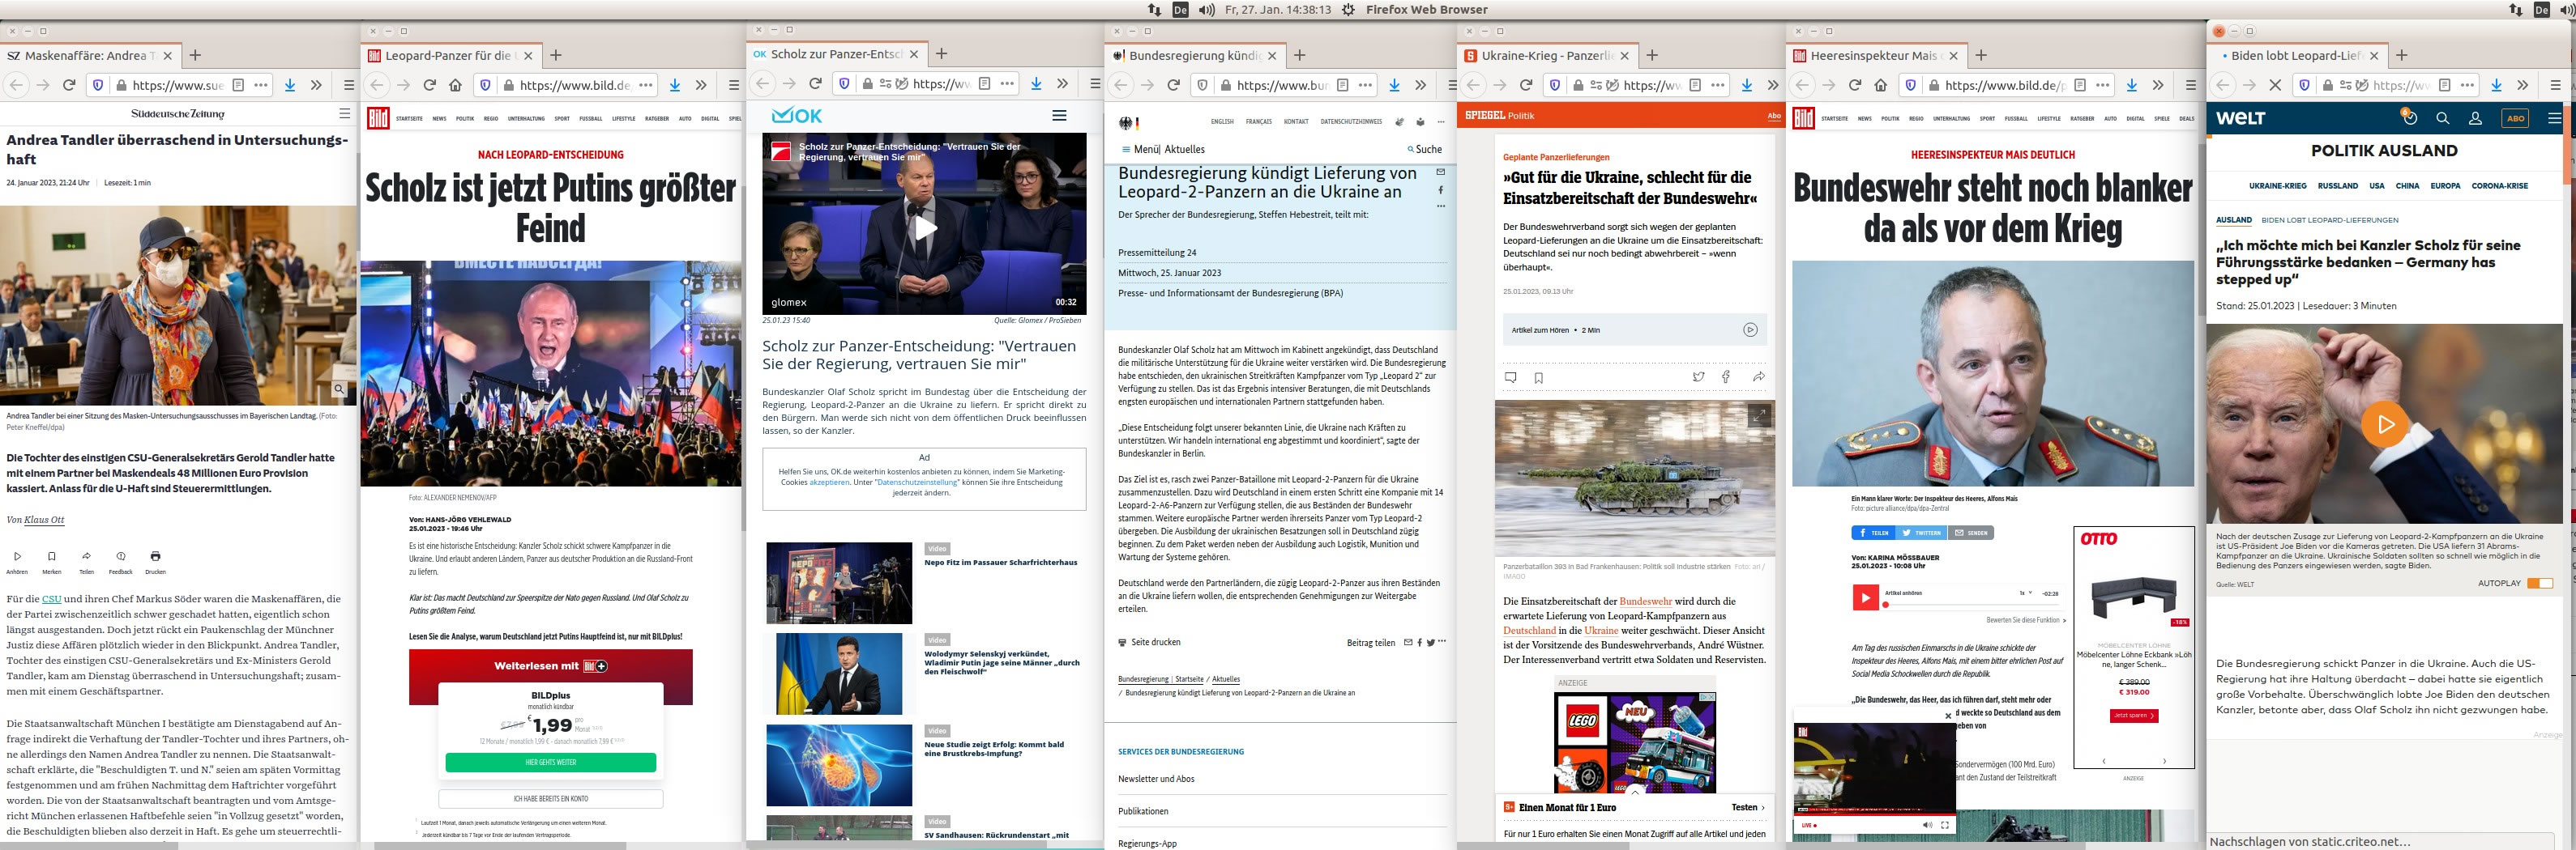Screen dimensions: 2576x850
Task: Enlarge the Andrea Tandler photo via magnifier
Action: [x=339, y=389]
